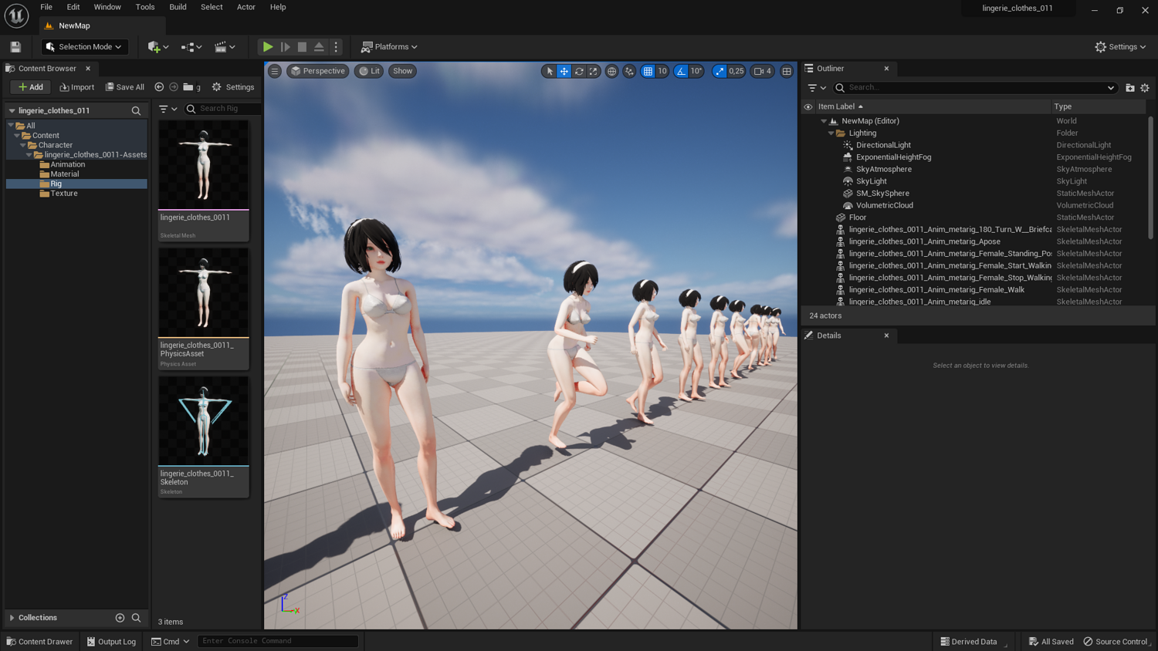Switch the world/local coordinate system globe icon
Screen dimensions: 1158x651
coord(611,71)
